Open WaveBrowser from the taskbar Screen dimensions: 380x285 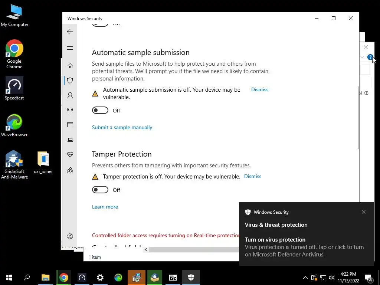coord(118,278)
